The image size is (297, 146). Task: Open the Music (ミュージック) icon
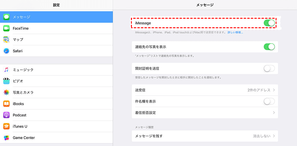(7, 70)
